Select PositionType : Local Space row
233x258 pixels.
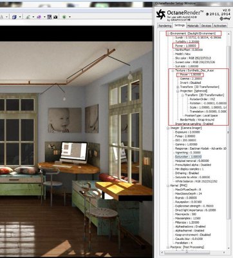tap(201, 115)
